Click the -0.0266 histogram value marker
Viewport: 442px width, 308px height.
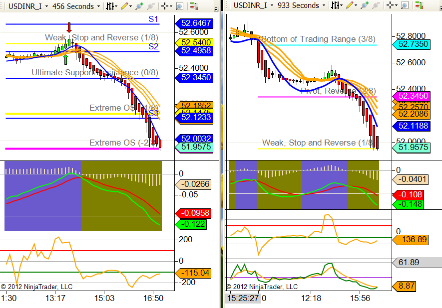[x=193, y=184]
